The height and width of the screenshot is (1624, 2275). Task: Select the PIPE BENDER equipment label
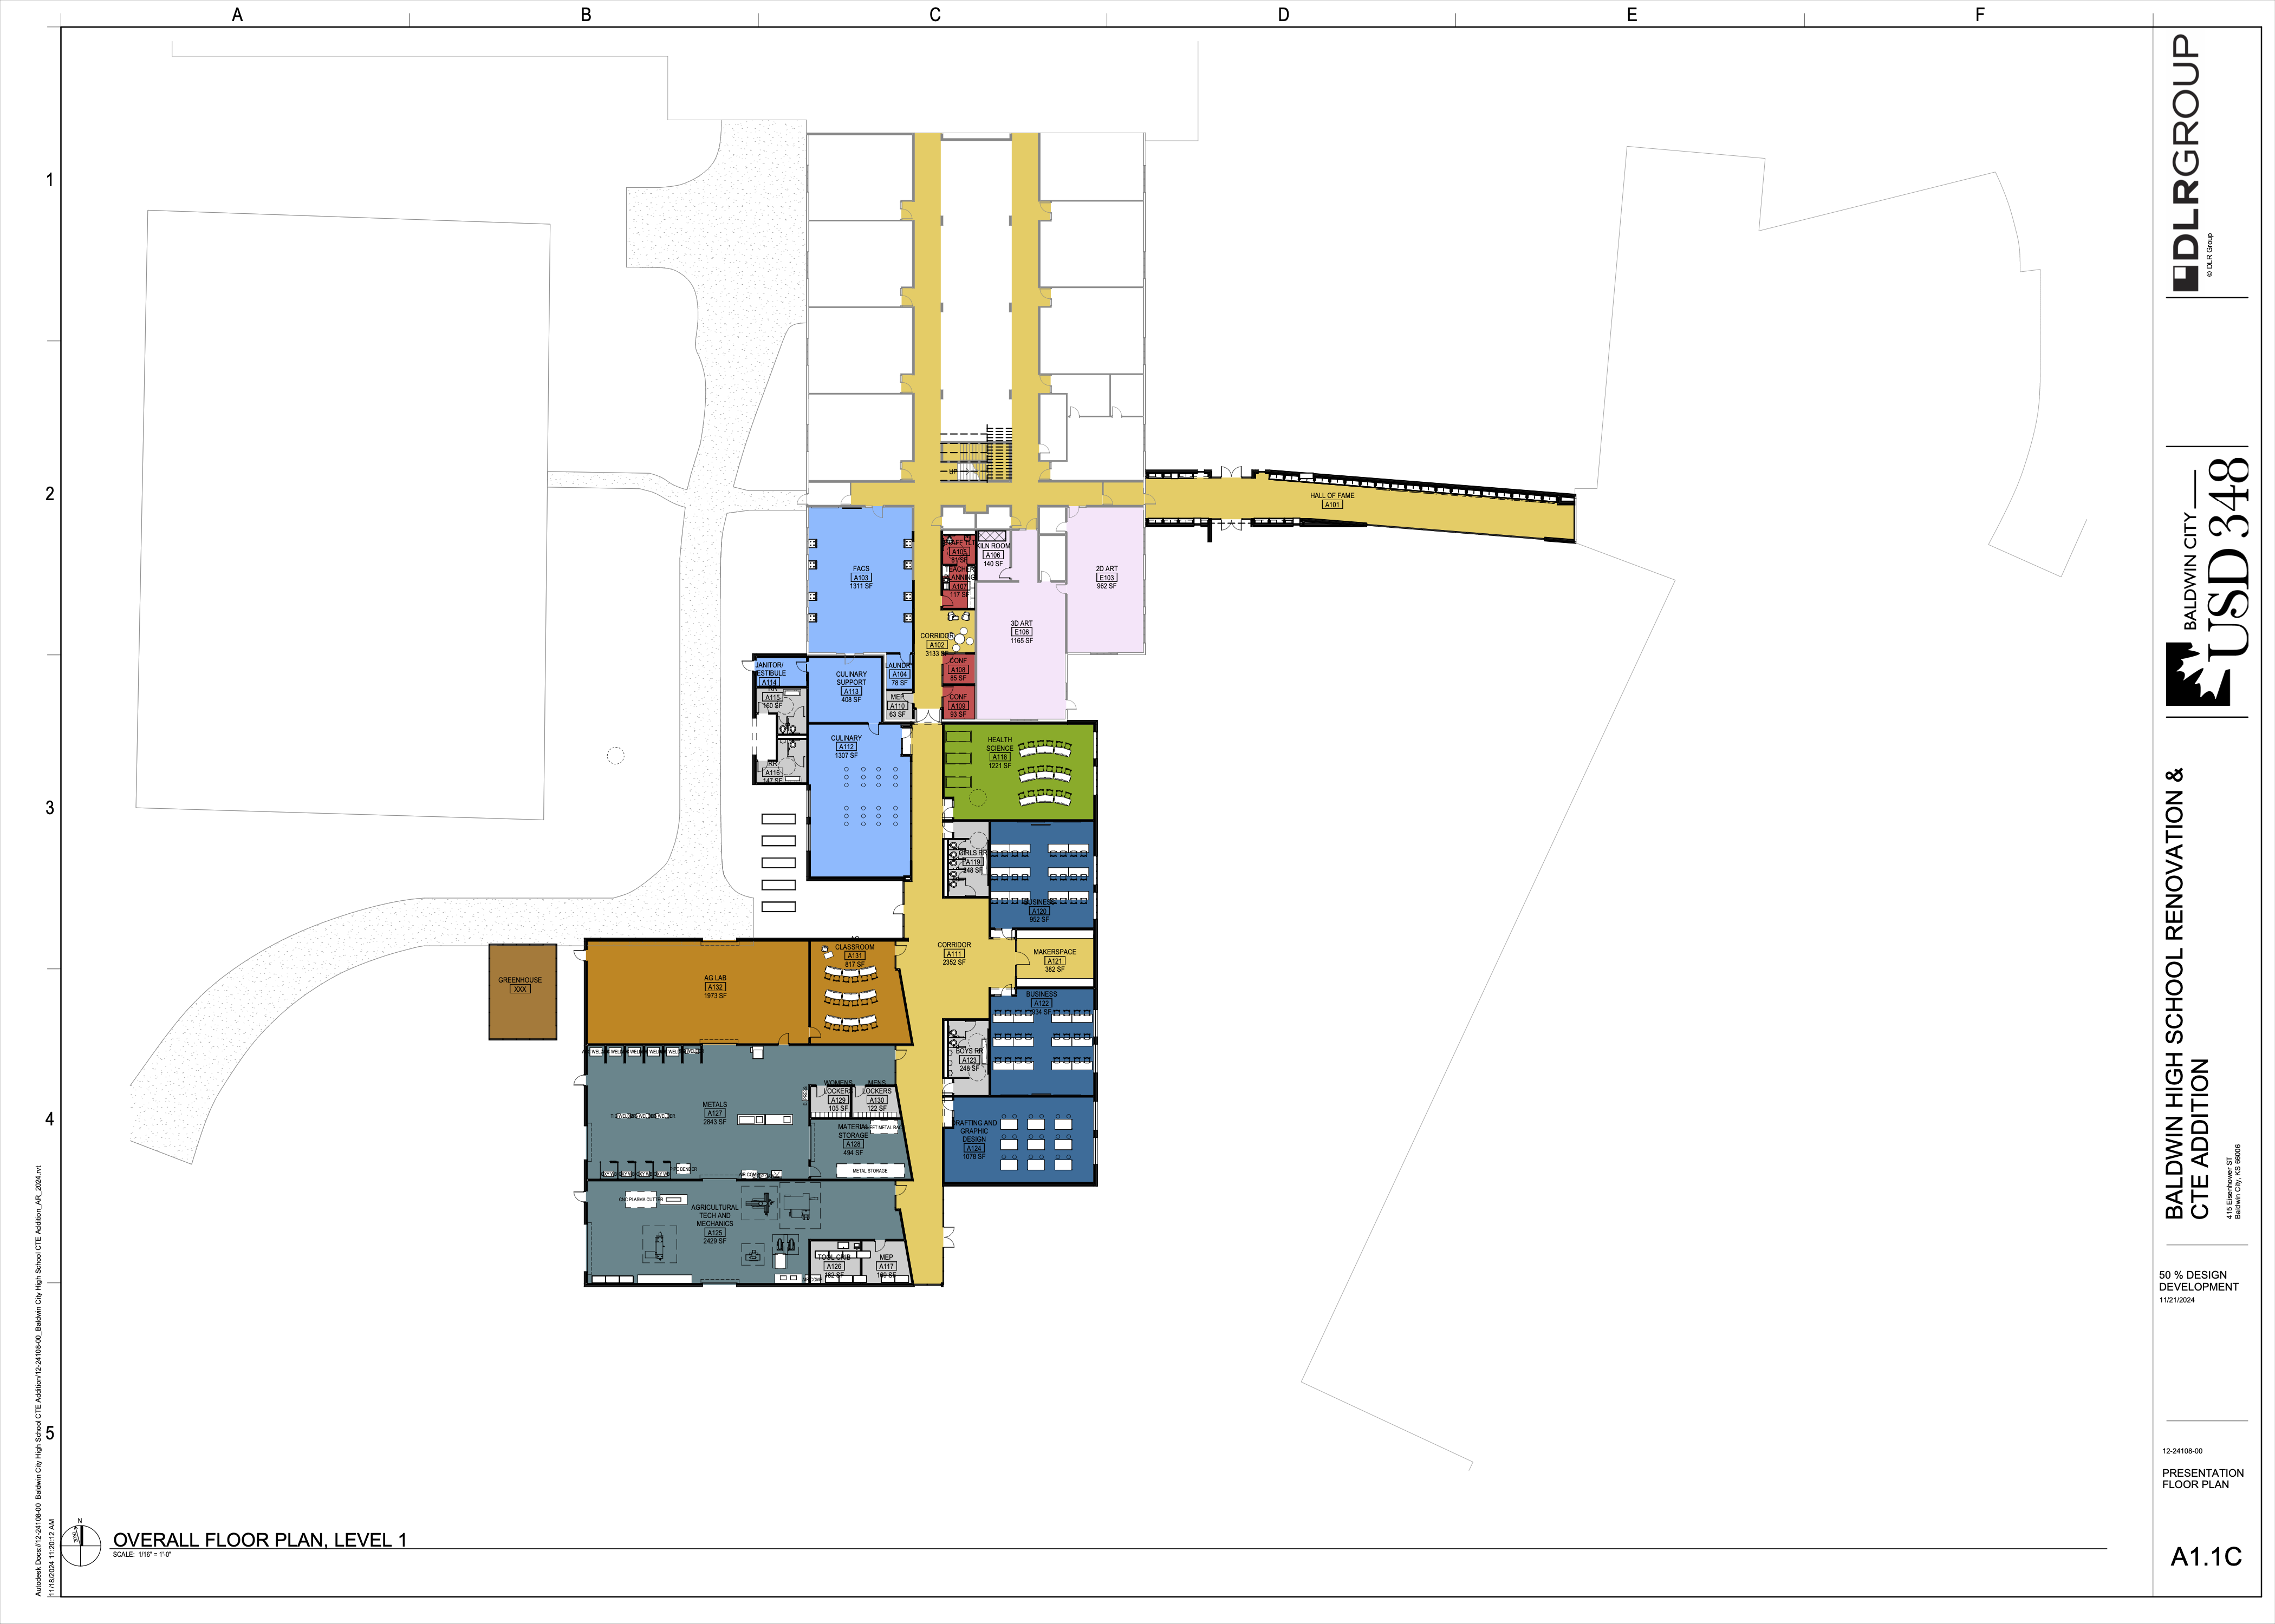pos(684,1169)
